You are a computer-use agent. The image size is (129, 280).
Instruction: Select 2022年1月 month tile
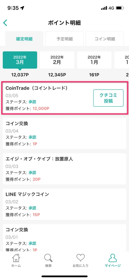tap(94, 60)
